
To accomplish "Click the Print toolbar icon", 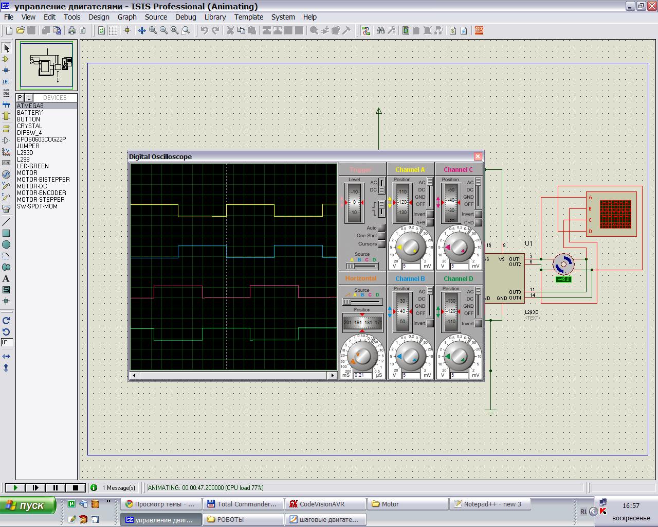I will coord(72,31).
